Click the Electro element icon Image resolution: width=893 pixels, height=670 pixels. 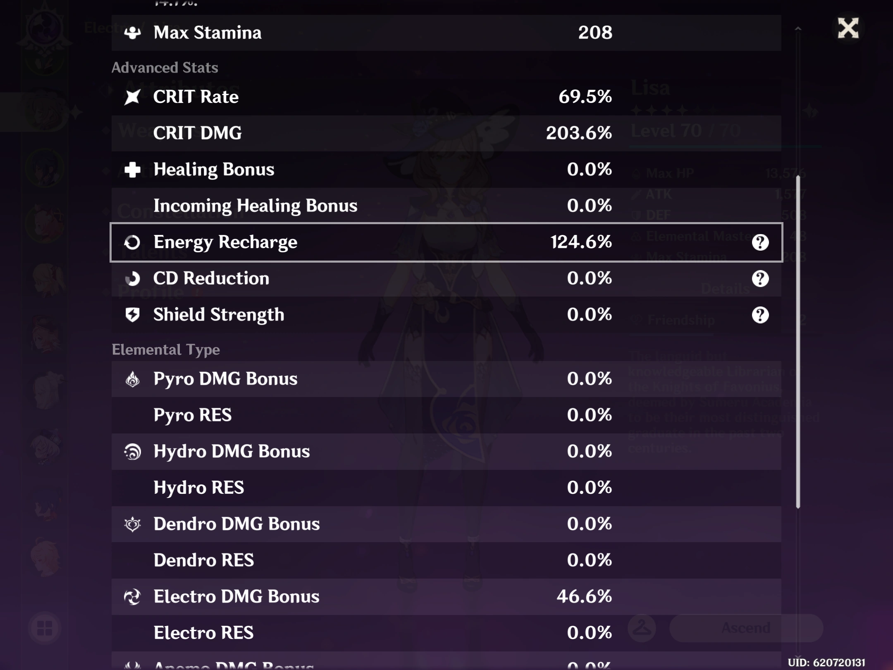[132, 597]
